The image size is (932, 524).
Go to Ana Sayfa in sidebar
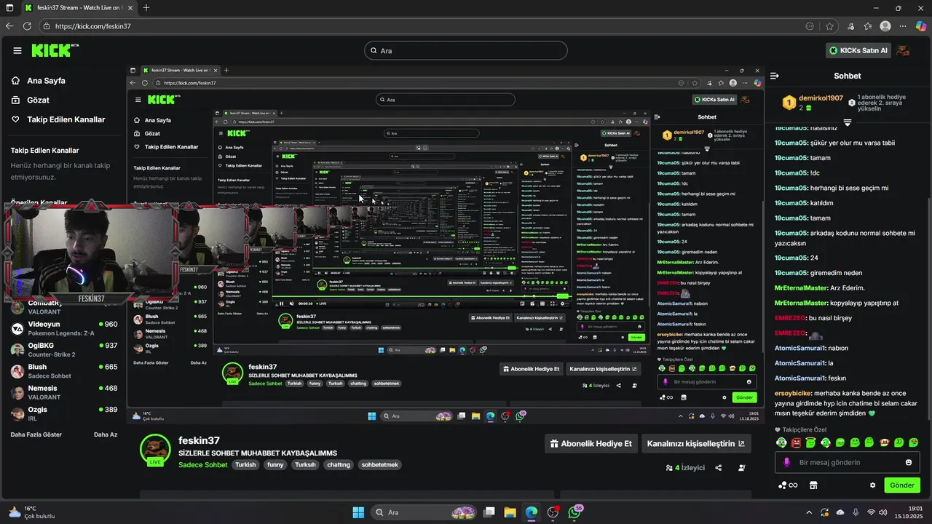coord(46,81)
